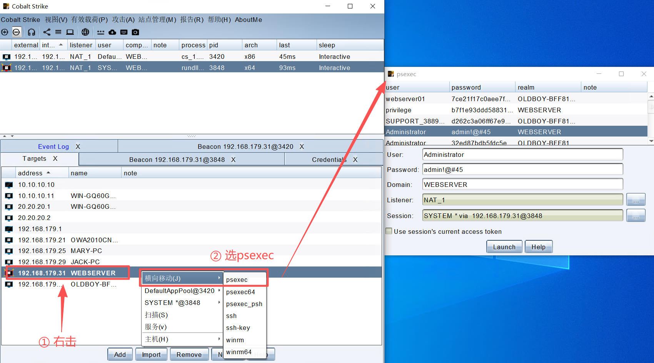This screenshot has width=654, height=363.
Task: Click beacon icon for pid 3420 session
Action: click(x=7, y=57)
